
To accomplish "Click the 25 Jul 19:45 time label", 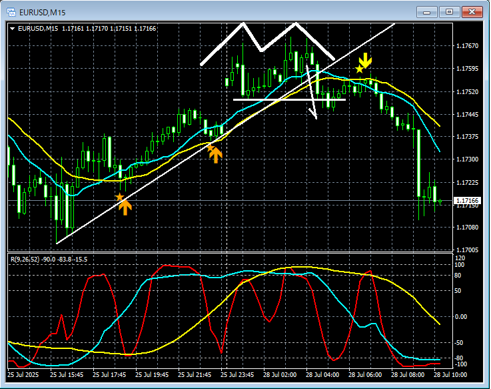I will [152, 375].
